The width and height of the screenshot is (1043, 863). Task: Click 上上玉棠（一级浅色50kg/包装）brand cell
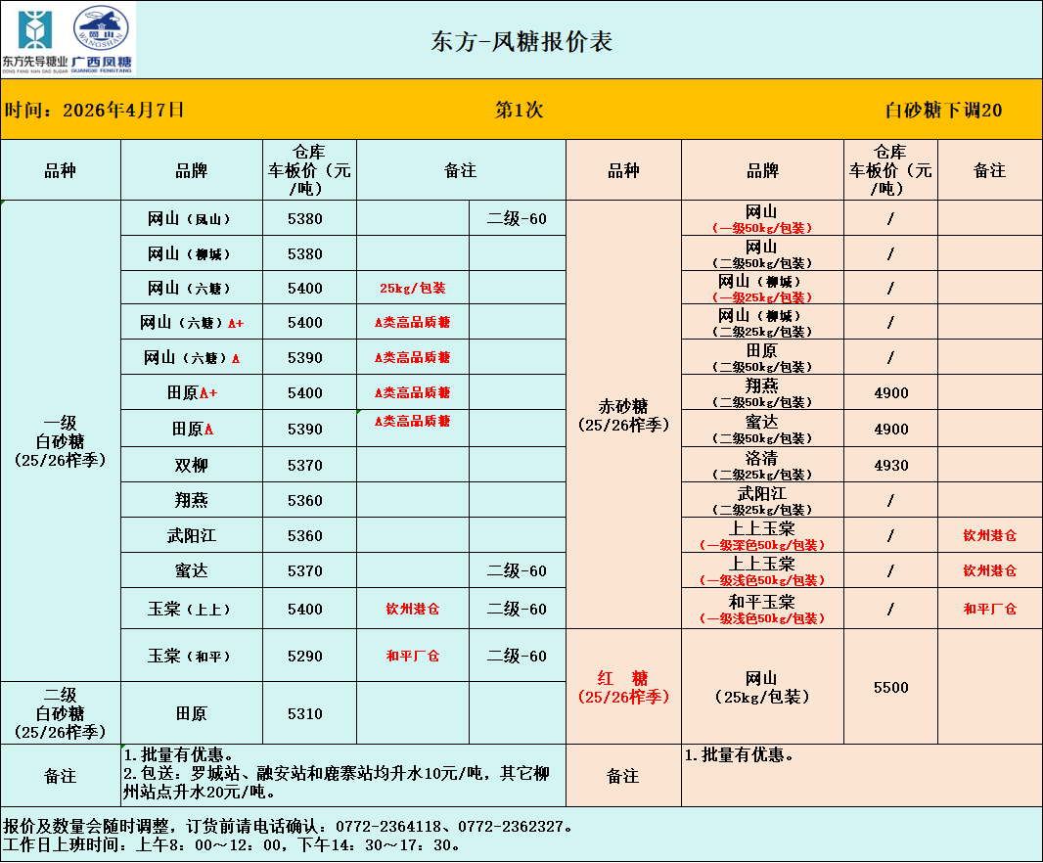(762, 570)
